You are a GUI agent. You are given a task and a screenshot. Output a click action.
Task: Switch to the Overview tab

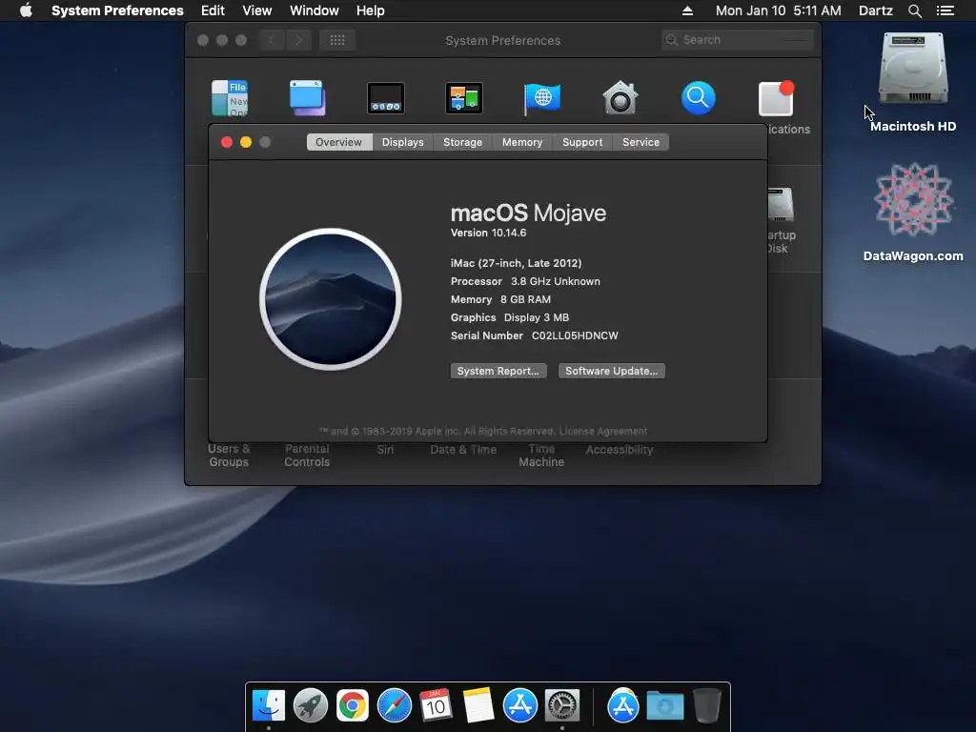(339, 142)
